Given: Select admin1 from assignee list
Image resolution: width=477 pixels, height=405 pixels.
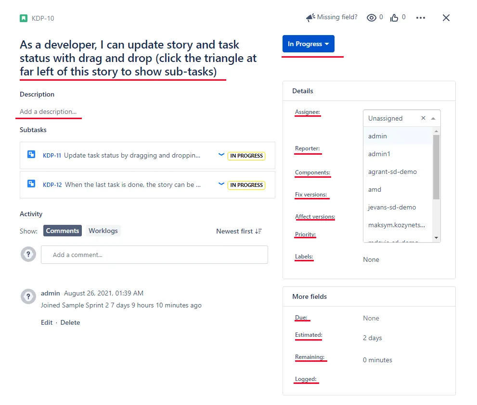Looking at the screenshot, I should (x=398, y=154).
